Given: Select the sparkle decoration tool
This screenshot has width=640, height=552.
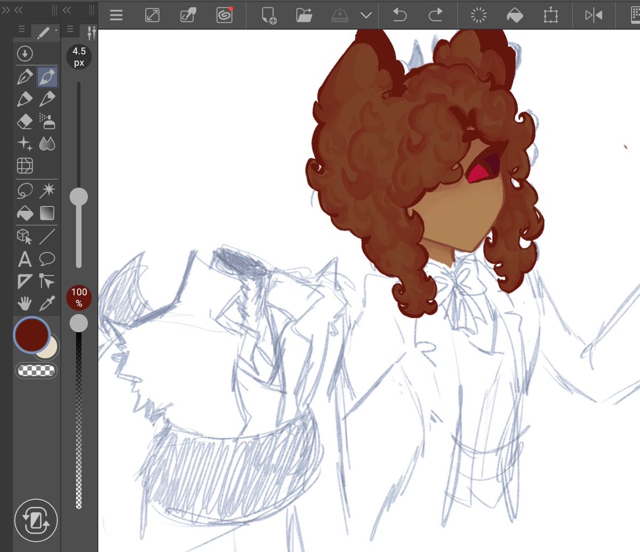Looking at the screenshot, I should click(25, 143).
